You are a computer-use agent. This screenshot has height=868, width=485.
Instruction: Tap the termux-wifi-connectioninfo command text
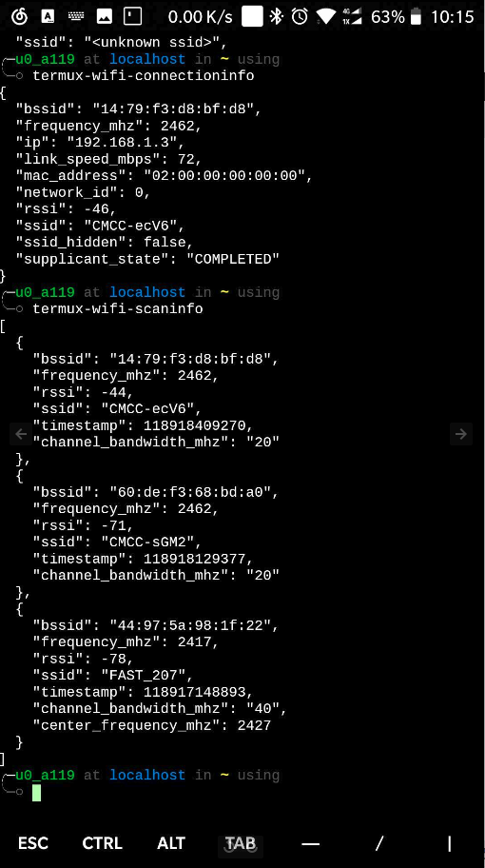point(144,76)
